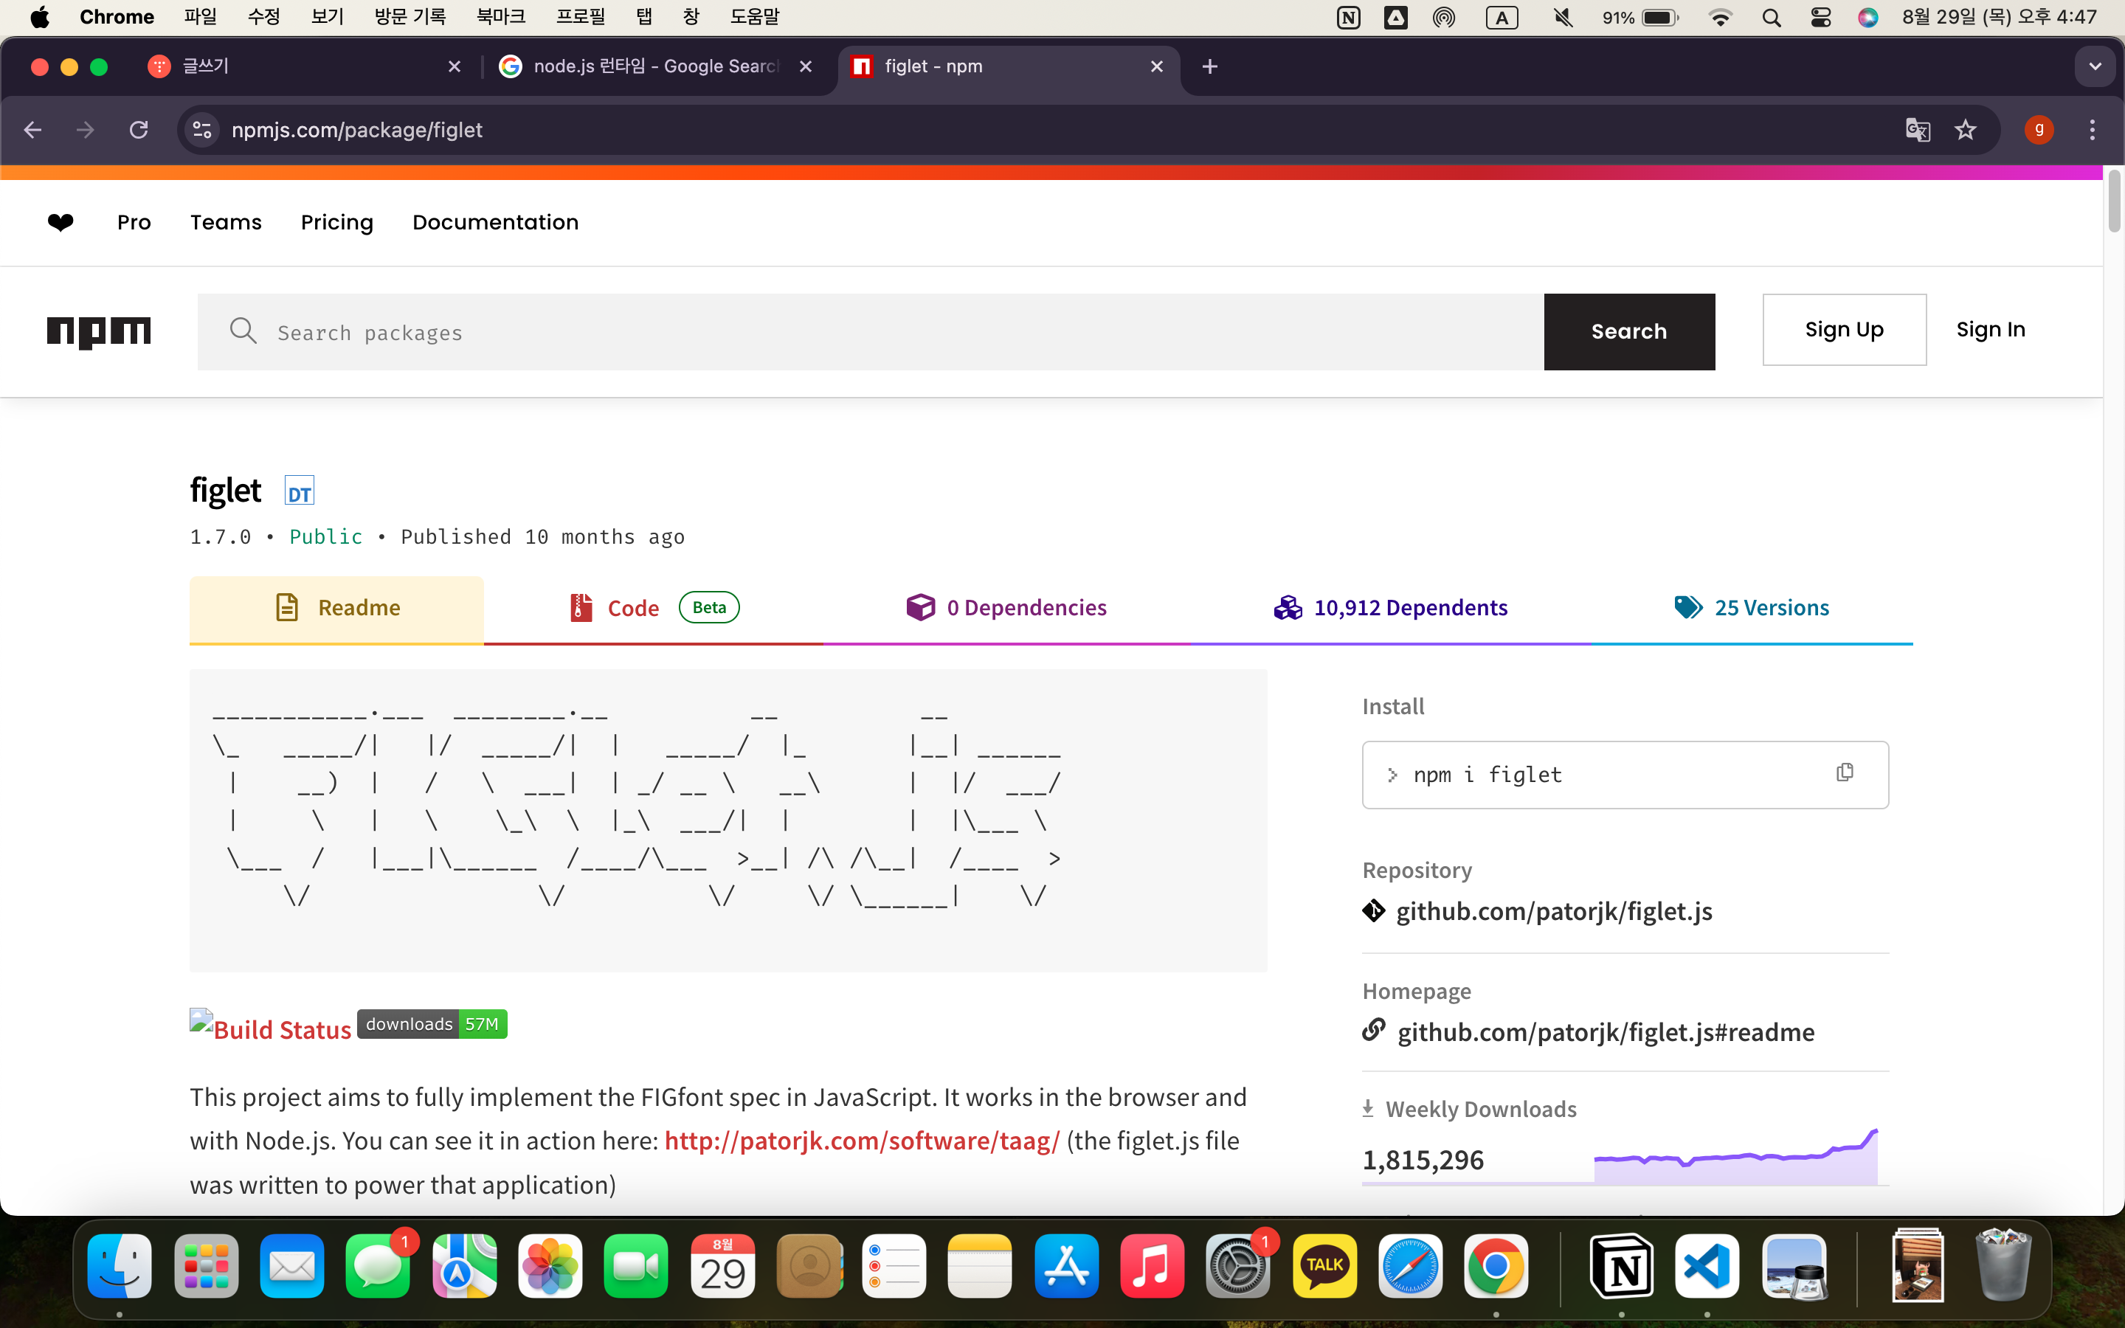This screenshot has width=2125, height=1328.
Task: Click the npm heart icon
Action: (x=61, y=222)
